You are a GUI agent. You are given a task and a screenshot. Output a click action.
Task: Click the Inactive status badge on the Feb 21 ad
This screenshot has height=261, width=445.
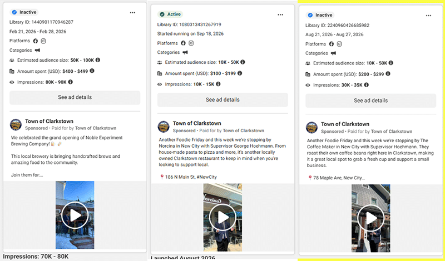[x=24, y=12]
